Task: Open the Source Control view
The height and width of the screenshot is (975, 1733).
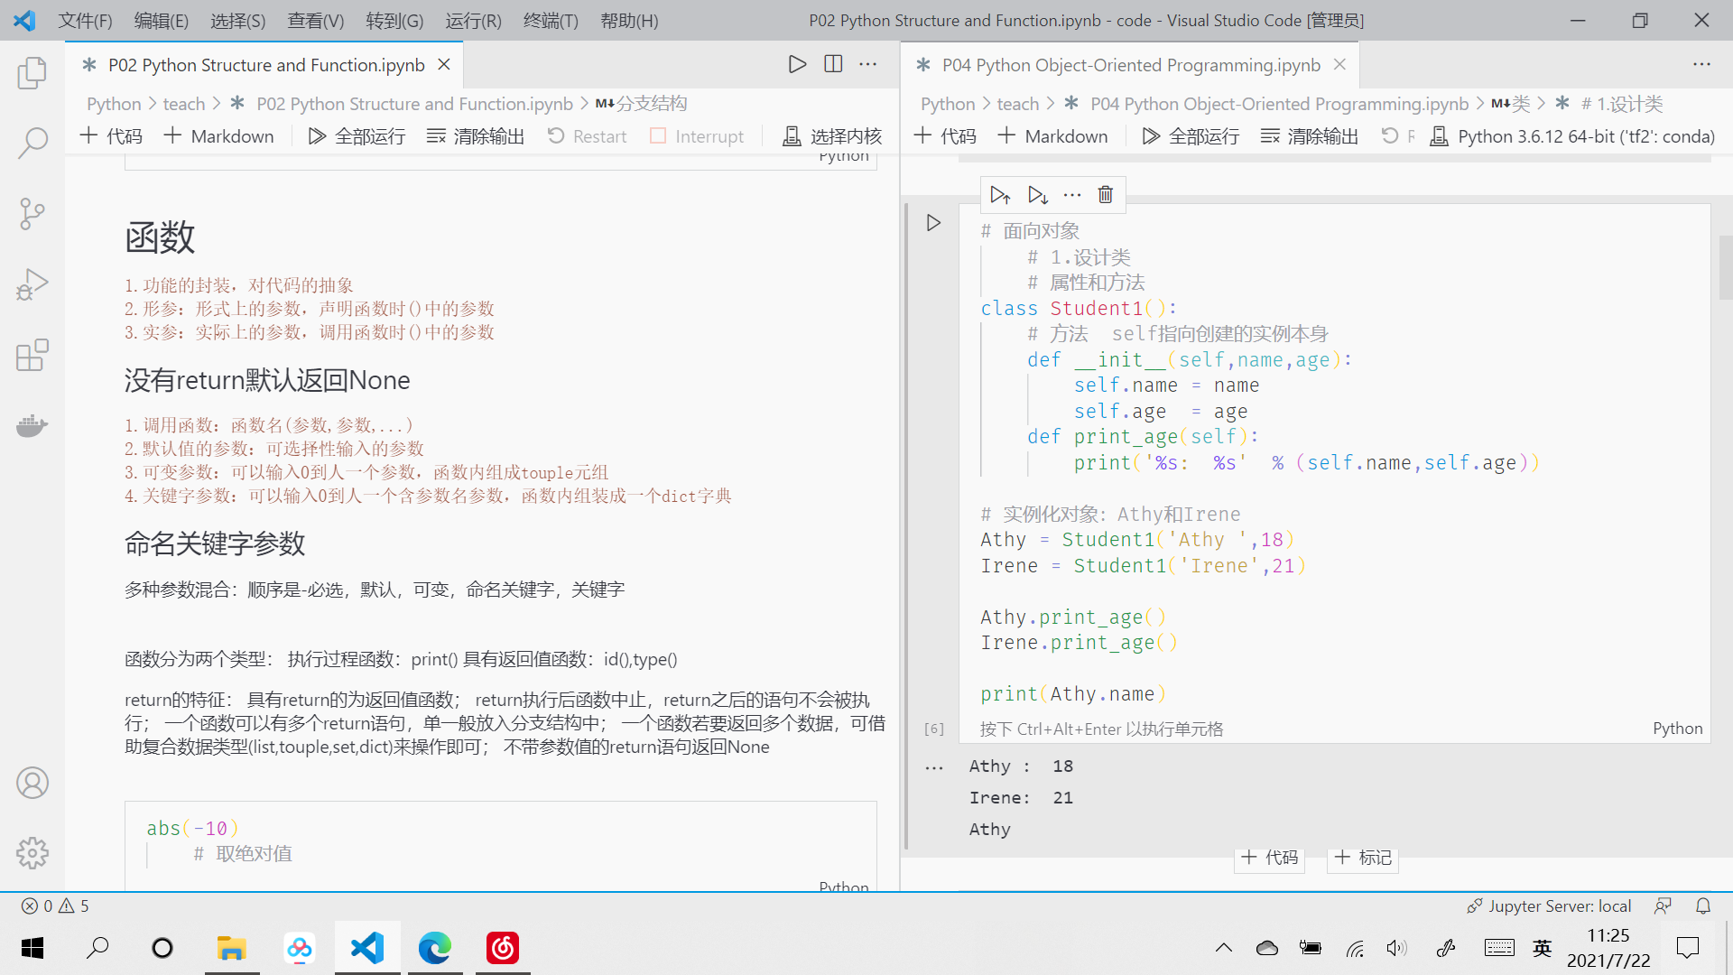Action: 32,214
